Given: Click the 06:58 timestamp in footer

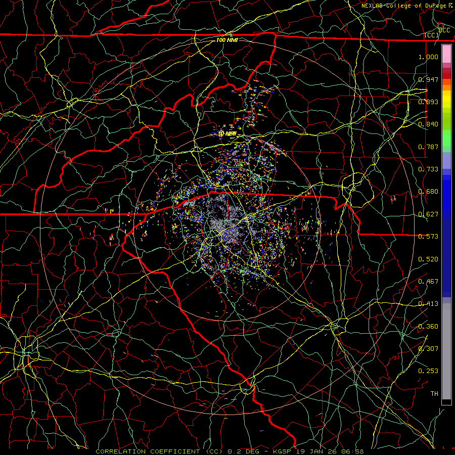Looking at the screenshot, I should pyautogui.click(x=353, y=451).
